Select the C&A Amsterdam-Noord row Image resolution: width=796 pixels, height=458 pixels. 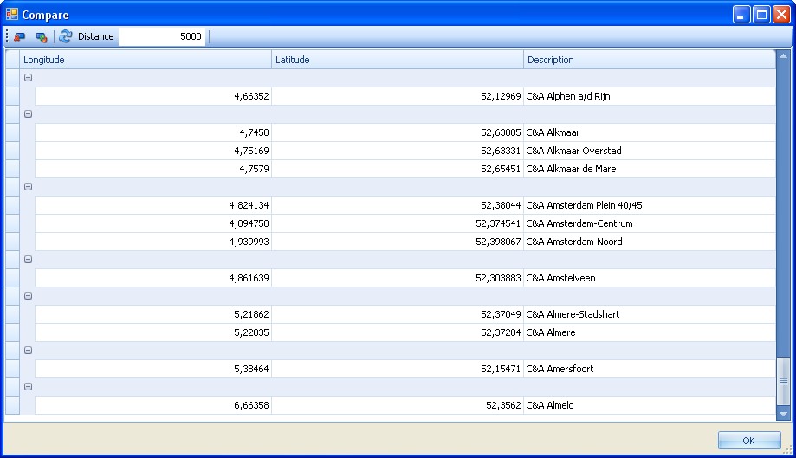[x=405, y=242]
